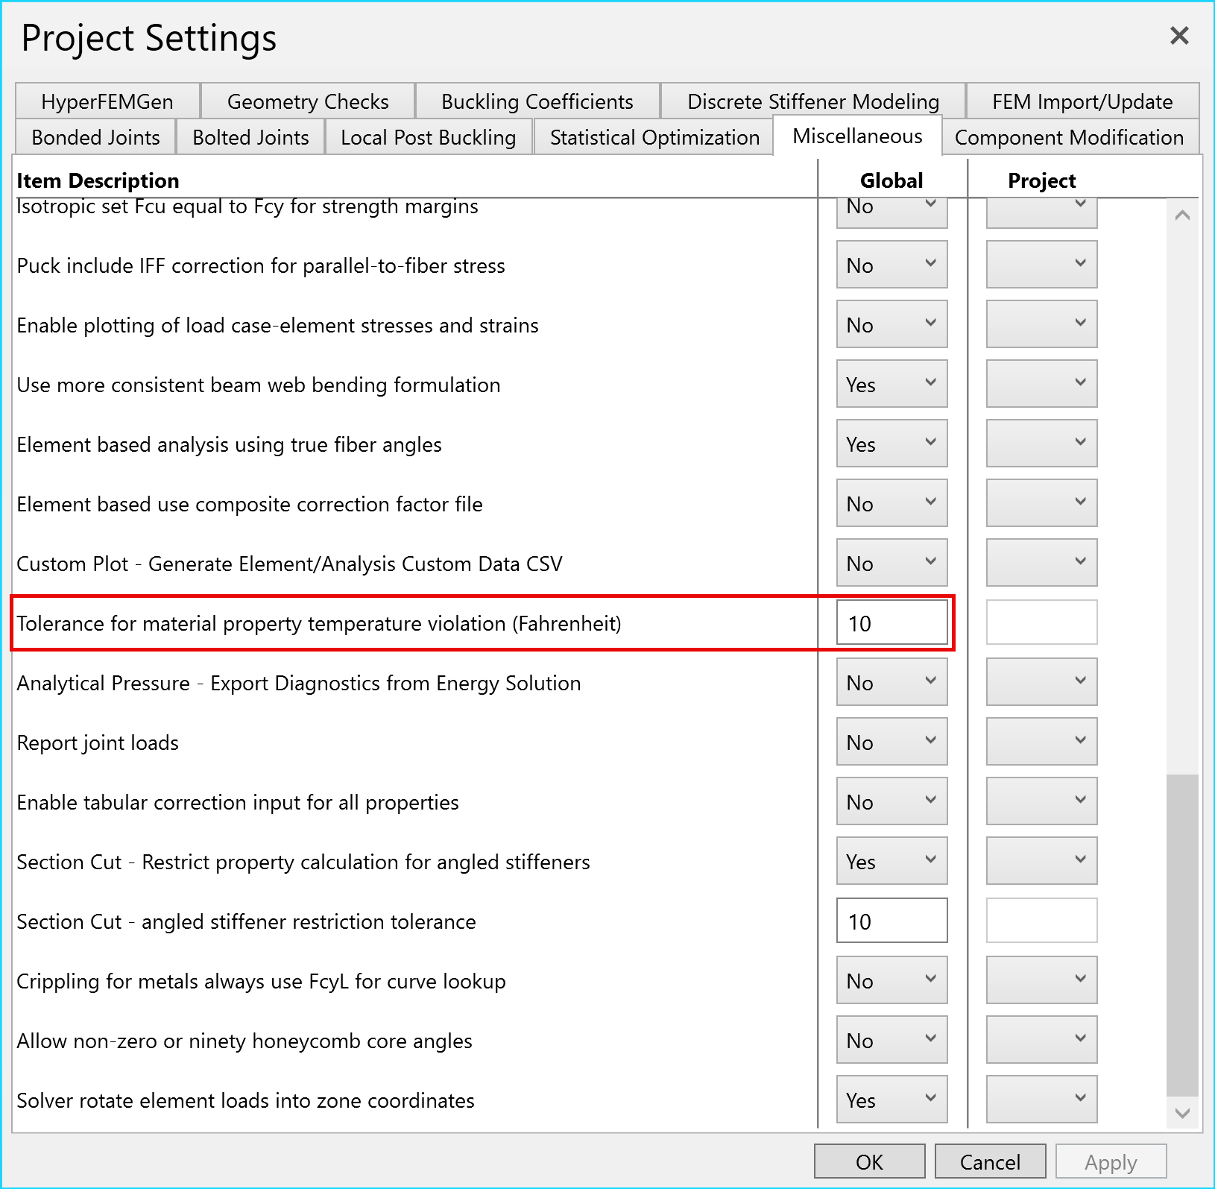Open Project dropdown for Custom Plot CSV
This screenshot has height=1189, width=1215.
coord(1041,563)
